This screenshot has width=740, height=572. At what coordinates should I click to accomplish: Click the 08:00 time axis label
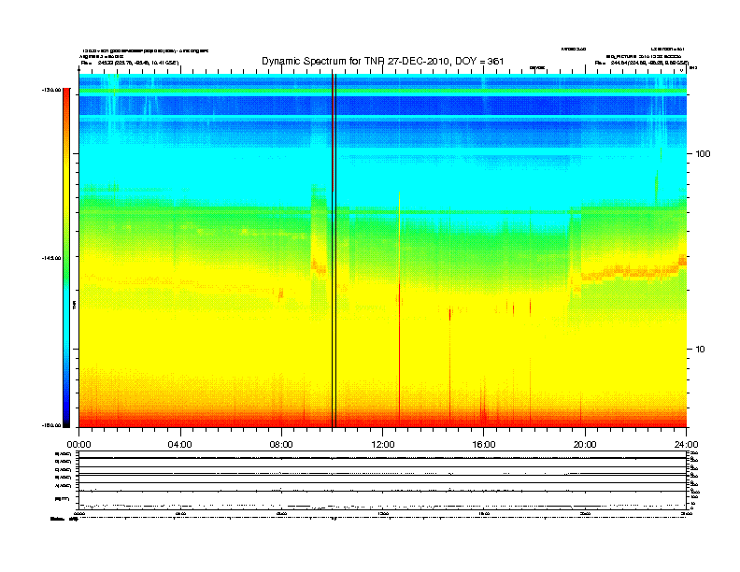click(x=281, y=445)
